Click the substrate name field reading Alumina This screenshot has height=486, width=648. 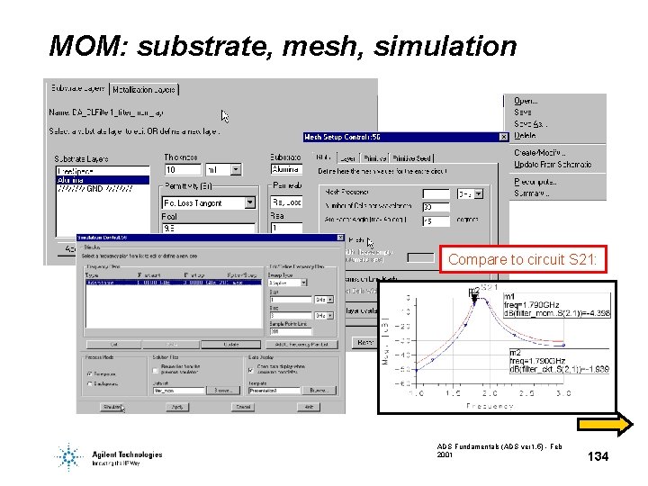[287, 169]
